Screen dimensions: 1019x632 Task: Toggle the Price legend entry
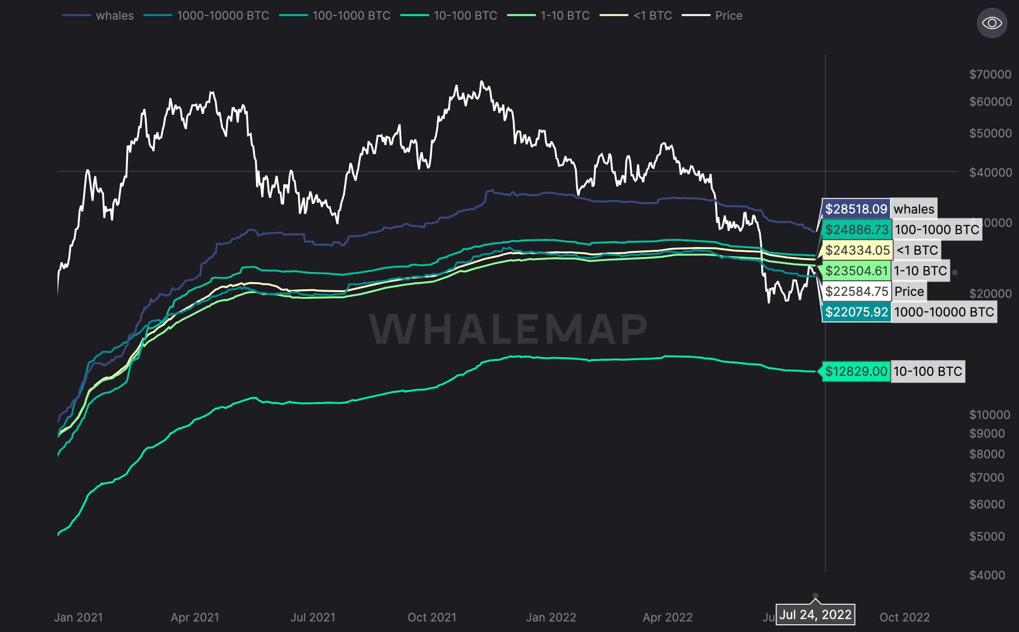pyautogui.click(x=728, y=16)
